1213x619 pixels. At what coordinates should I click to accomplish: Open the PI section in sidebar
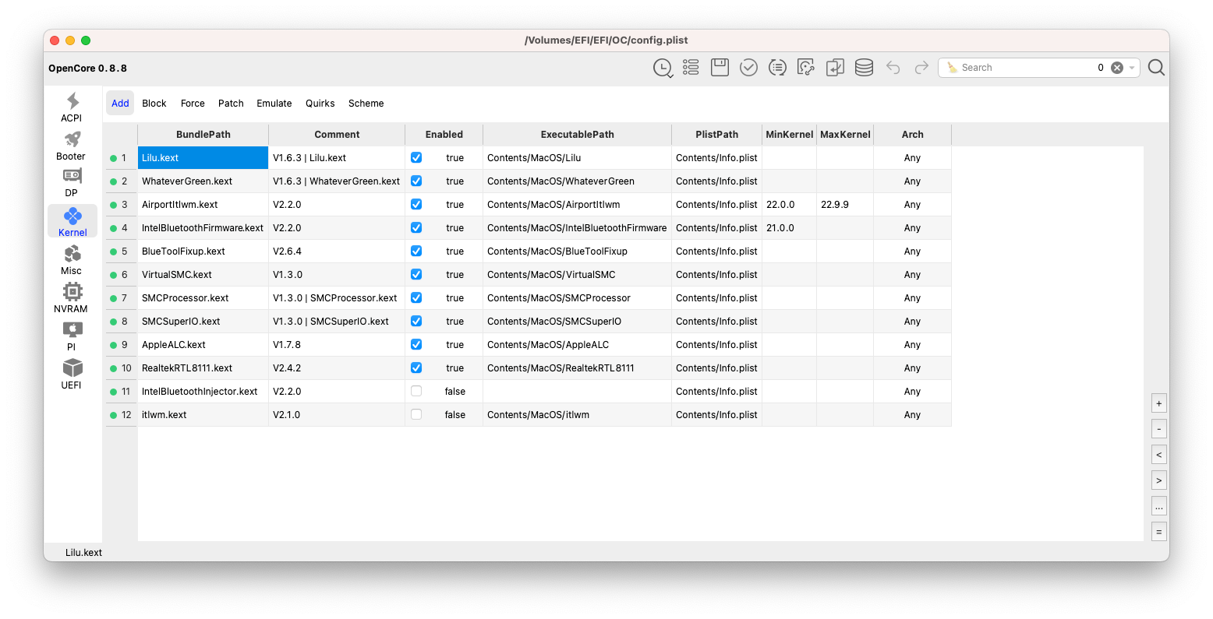[72, 336]
